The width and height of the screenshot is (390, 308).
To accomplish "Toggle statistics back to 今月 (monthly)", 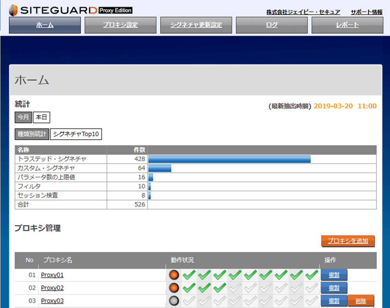I will 23,117.
